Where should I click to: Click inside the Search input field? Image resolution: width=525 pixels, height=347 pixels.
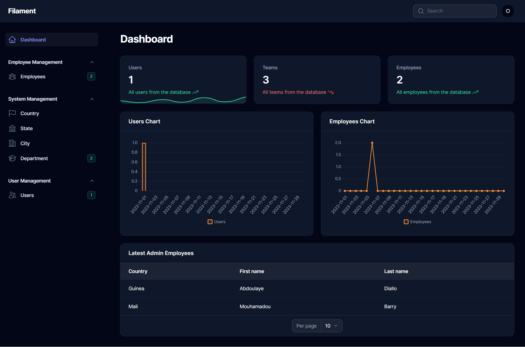pos(459,11)
